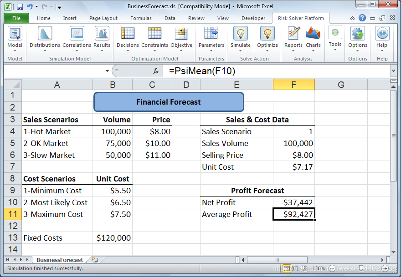Select row 4 header
The image size is (401, 277).
[x=13, y=131]
